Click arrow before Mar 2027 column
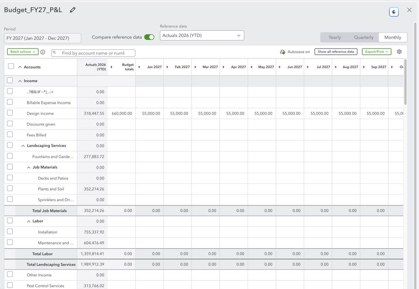The image size is (419, 289). tap(196, 67)
